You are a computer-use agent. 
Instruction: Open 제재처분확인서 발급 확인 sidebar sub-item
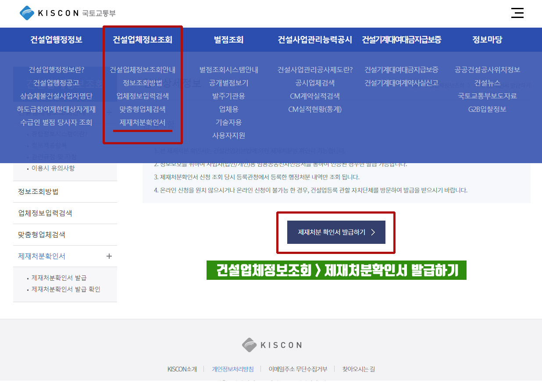(66, 289)
